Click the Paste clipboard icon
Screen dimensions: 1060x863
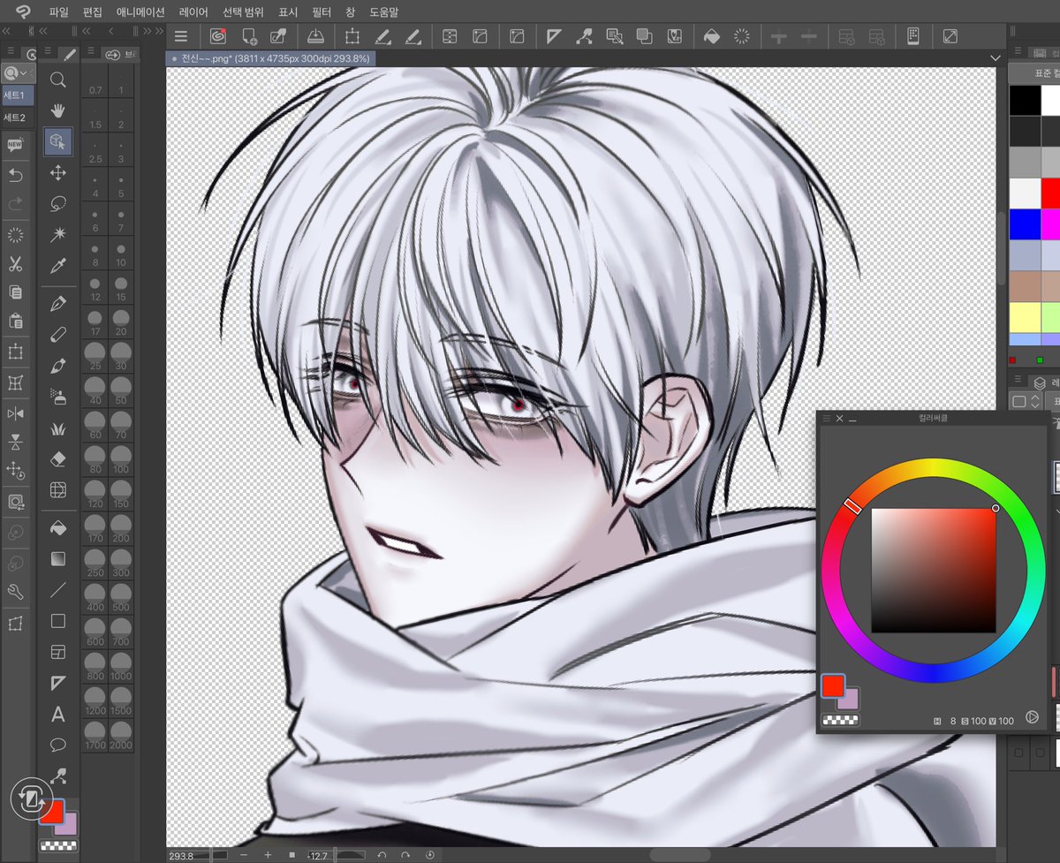coord(15,322)
